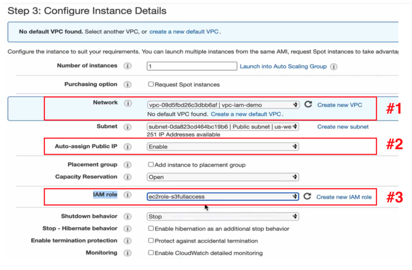The width and height of the screenshot is (412, 270).
Task: Enable Request Spot instances checkbox
Action: (151, 84)
